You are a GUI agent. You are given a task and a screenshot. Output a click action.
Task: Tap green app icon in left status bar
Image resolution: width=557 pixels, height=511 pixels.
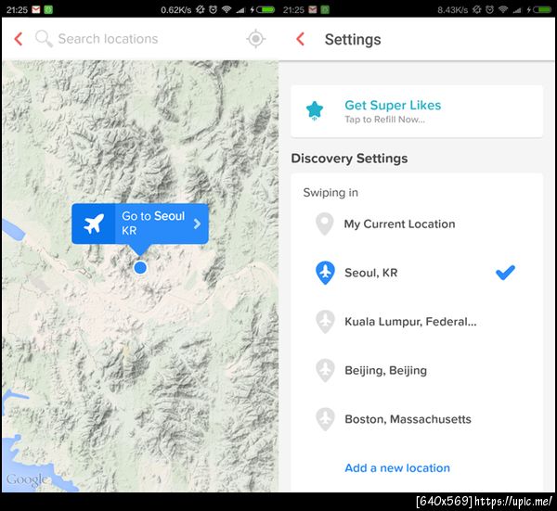(48, 9)
